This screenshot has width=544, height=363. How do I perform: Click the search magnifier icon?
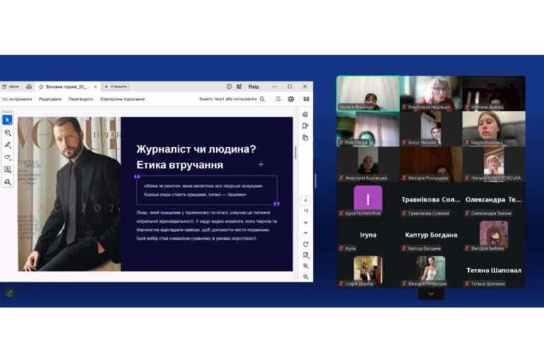click(262, 99)
